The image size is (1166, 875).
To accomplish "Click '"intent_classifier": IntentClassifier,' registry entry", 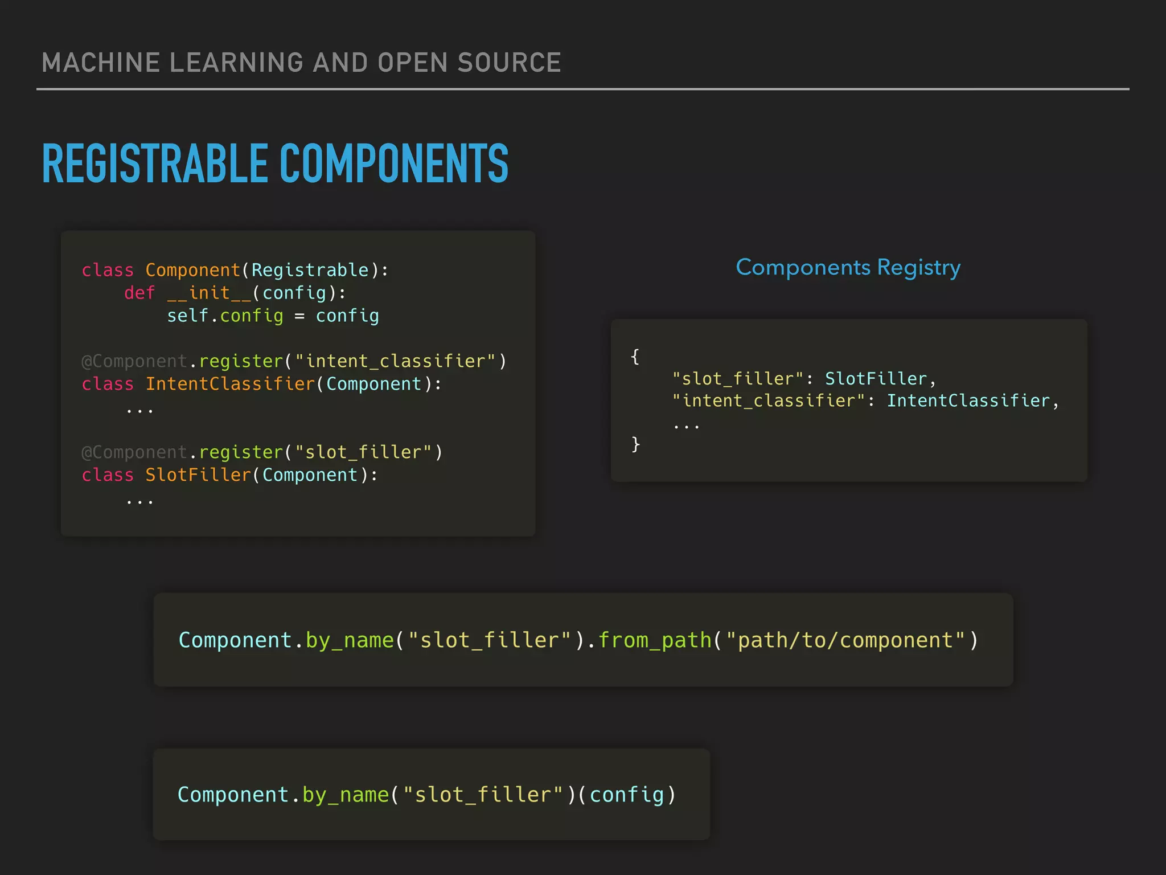I will [865, 401].
